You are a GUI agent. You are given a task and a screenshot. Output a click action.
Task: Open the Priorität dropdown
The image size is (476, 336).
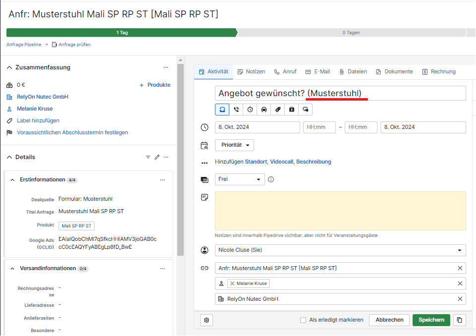(234, 145)
